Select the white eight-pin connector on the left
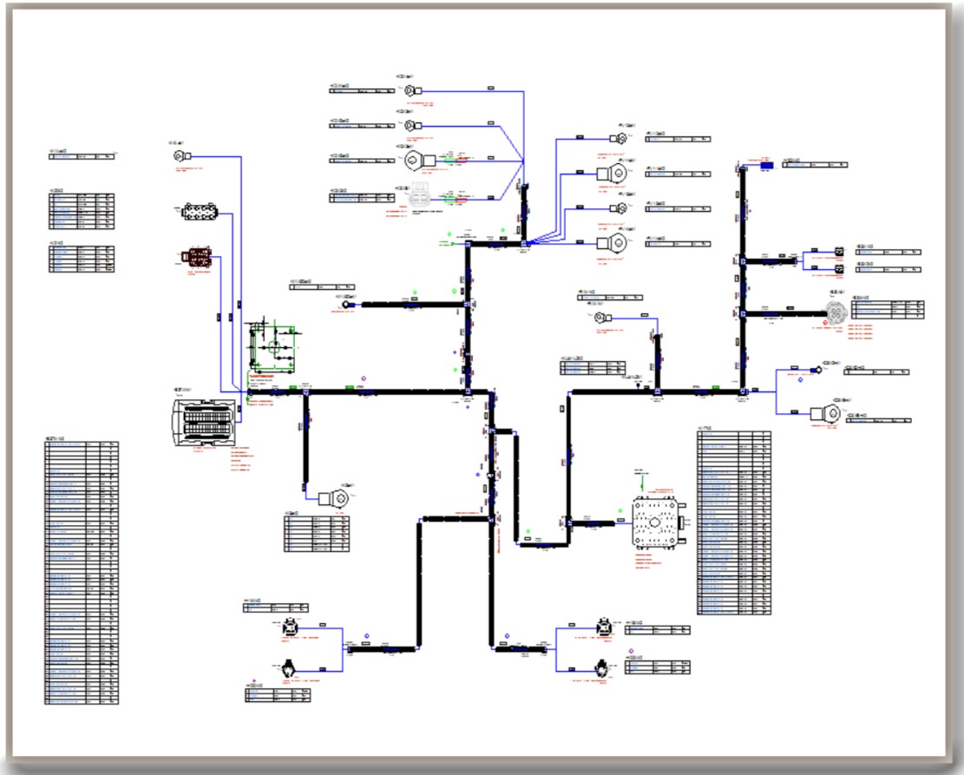The image size is (964, 775). (x=199, y=211)
